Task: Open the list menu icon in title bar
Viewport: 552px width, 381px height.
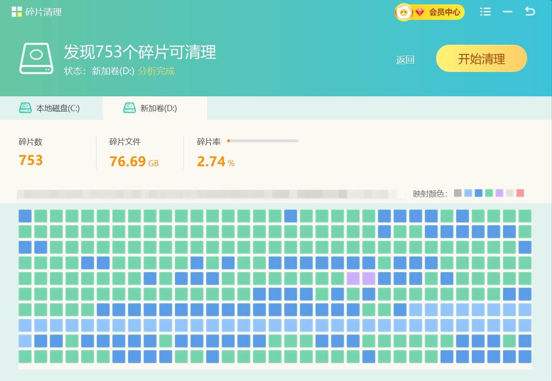Action: pyautogui.click(x=485, y=12)
